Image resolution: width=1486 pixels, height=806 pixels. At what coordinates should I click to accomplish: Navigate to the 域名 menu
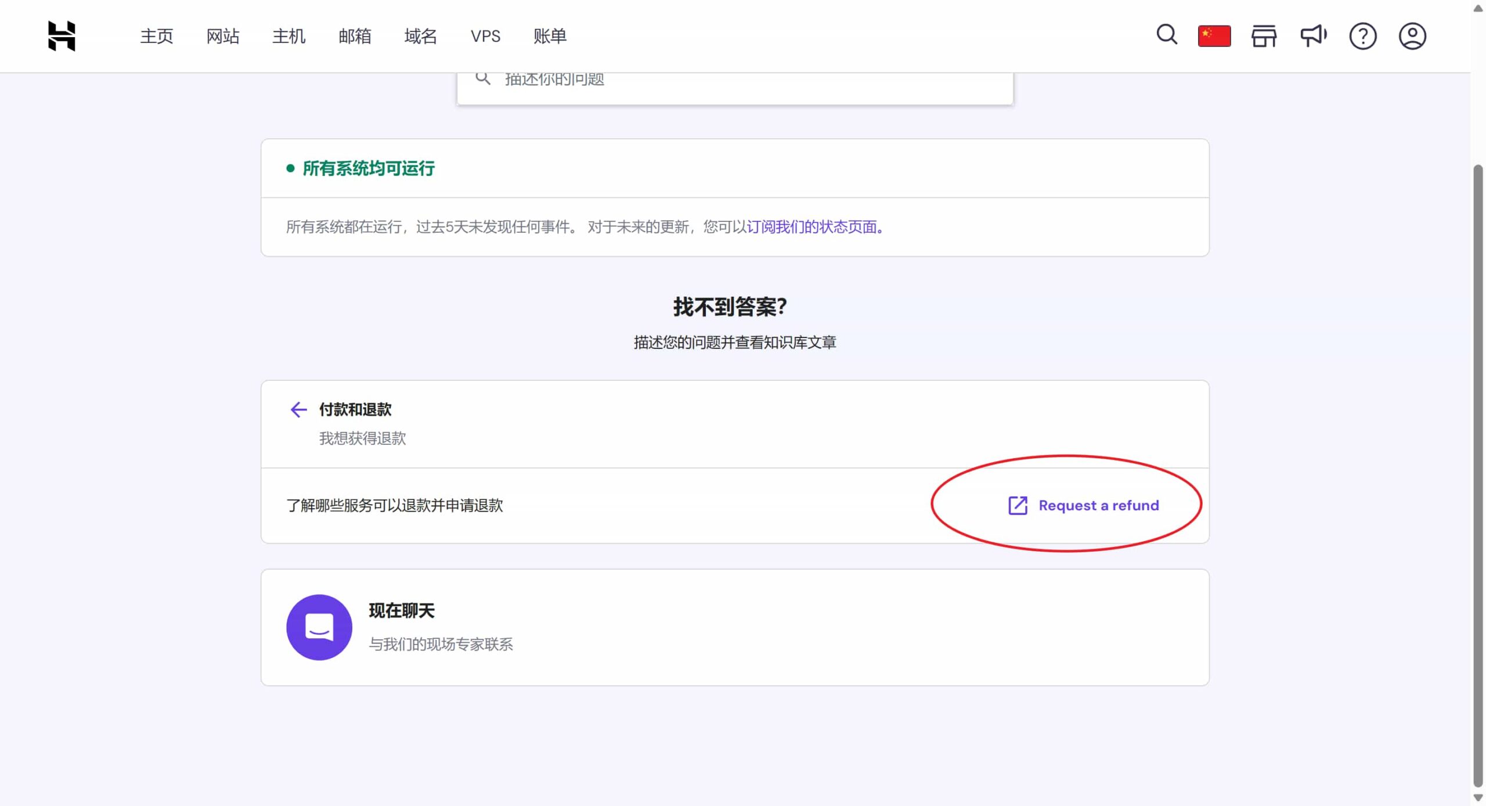tap(420, 36)
